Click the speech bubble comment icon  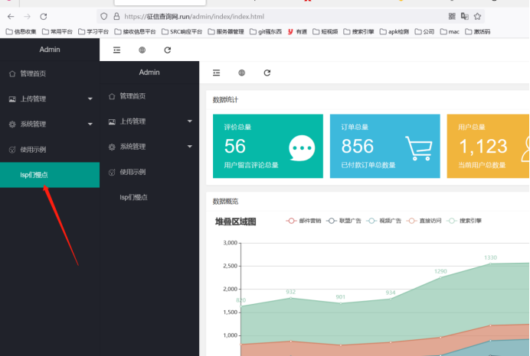(302, 148)
